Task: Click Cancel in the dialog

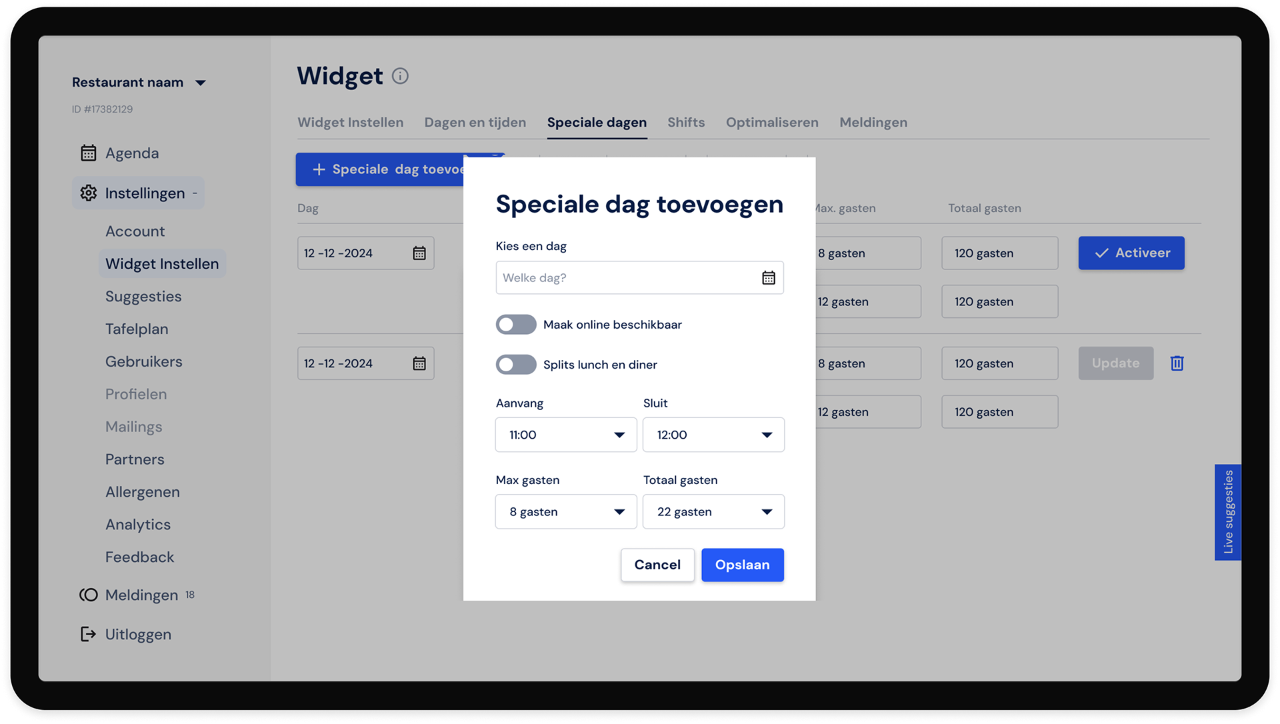Action: pyautogui.click(x=657, y=565)
